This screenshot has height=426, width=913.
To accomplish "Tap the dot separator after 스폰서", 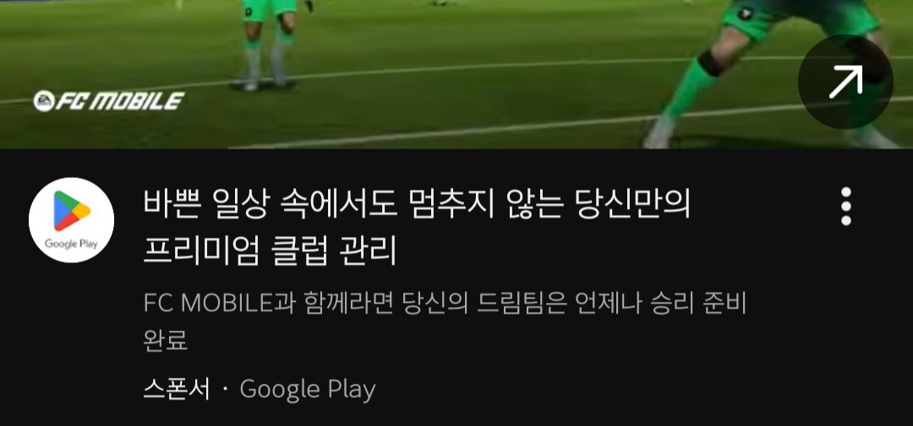I will (x=226, y=390).
